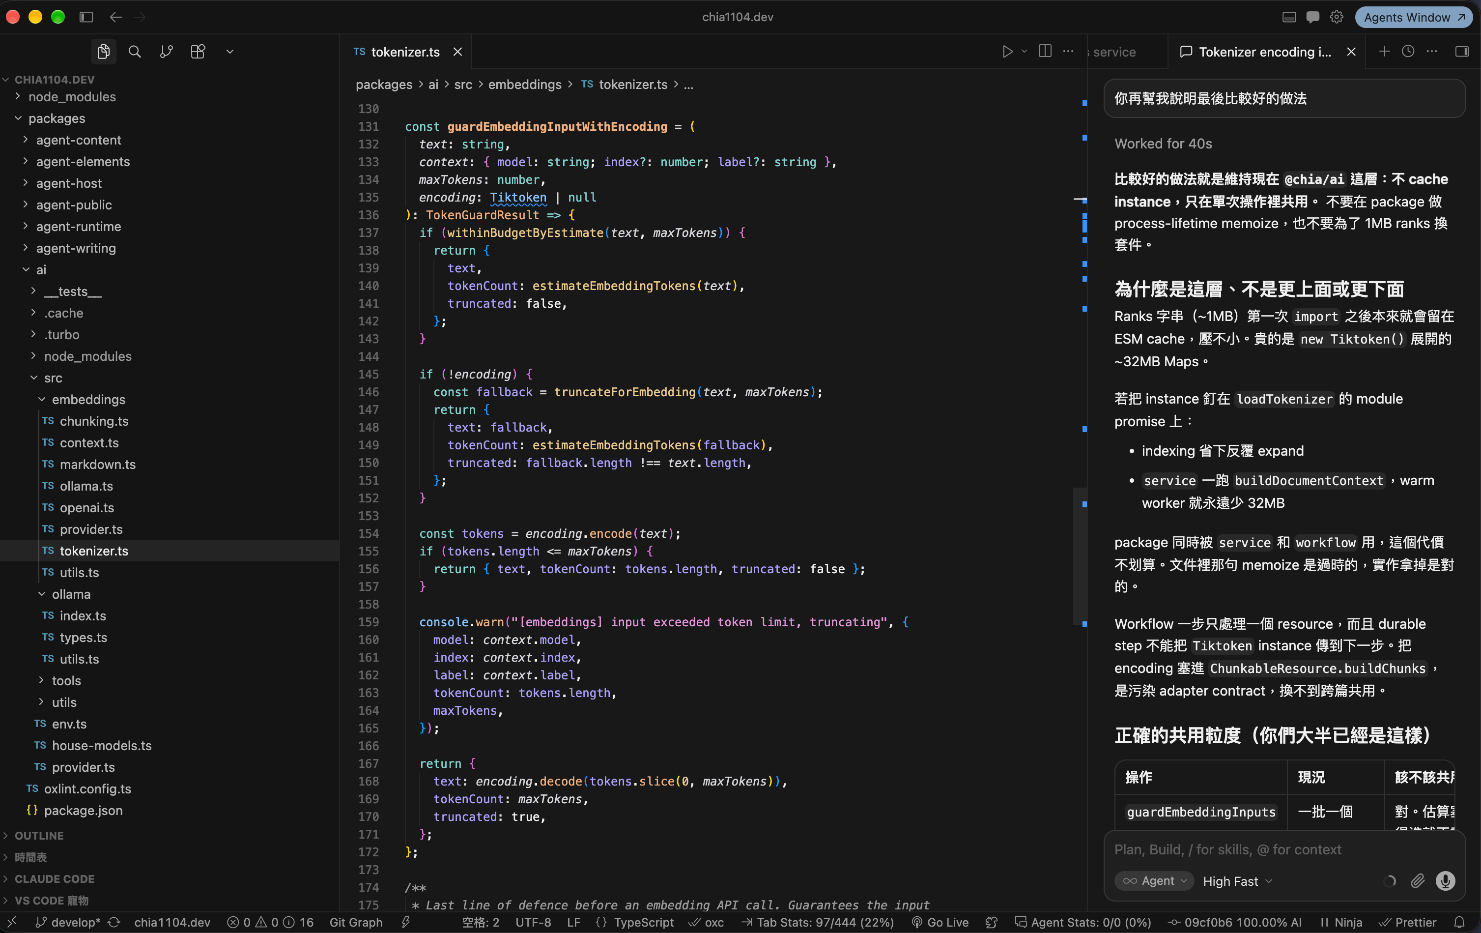
Task: Click the Run code play icon
Action: point(1007,52)
